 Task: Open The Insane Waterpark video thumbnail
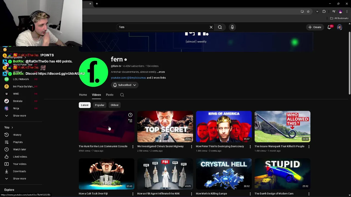(282, 127)
